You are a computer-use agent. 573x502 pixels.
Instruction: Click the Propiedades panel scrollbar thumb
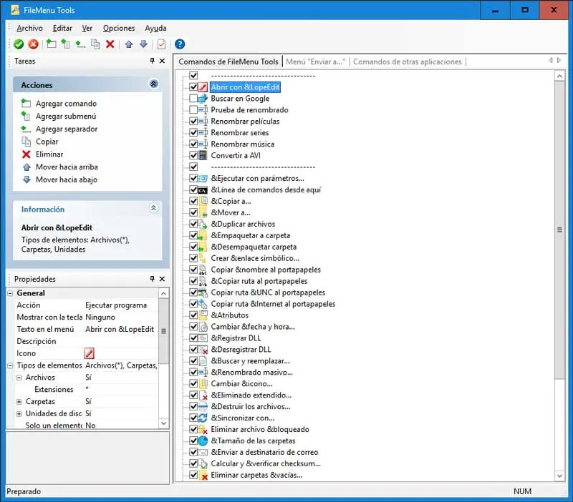tap(164, 331)
